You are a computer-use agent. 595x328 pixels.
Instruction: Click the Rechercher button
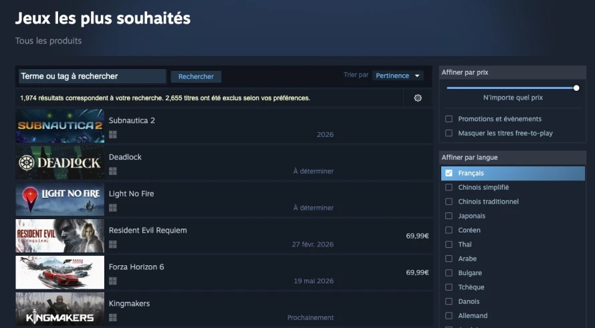(196, 76)
